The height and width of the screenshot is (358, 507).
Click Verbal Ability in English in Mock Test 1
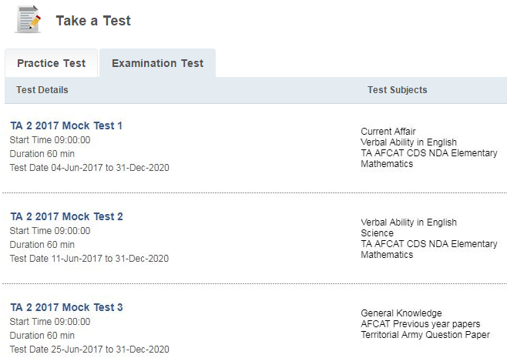coord(408,142)
